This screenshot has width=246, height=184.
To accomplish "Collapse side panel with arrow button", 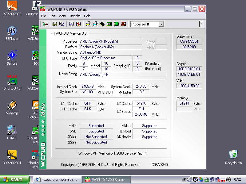I will [201, 24].
